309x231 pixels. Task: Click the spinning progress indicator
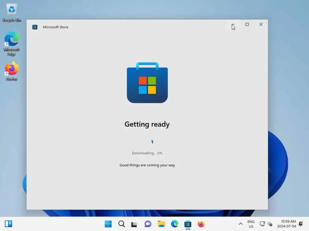point(152,142)
